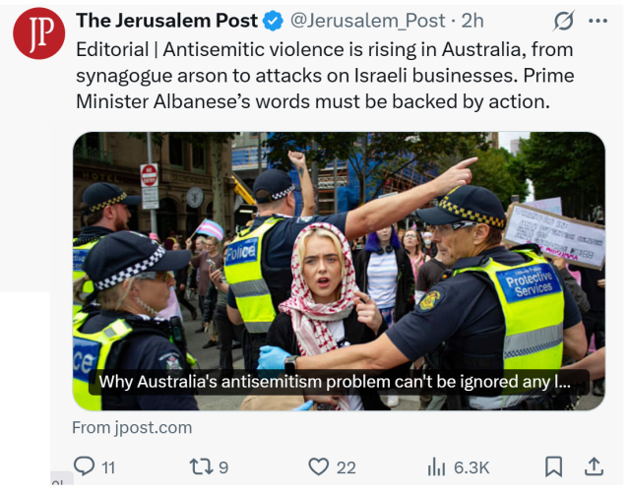Open the three-dot more options menu
This screenshot has height=495, width=630.
coord(598,21)
